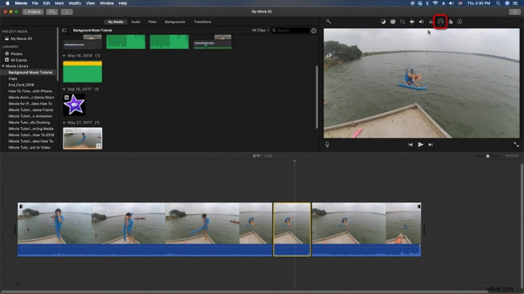Switch to the Transitions tab

[202, 22]
